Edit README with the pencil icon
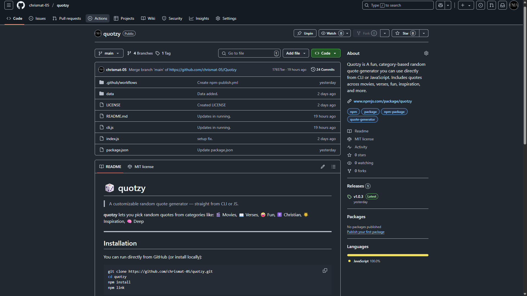The height and width of the screenshot is (296, 527). pyautogui.click(x=323, y=167)
